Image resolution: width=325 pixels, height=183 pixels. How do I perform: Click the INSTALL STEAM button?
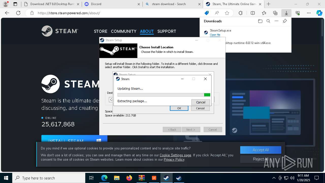pyautogui.click(x=74, y=139)
